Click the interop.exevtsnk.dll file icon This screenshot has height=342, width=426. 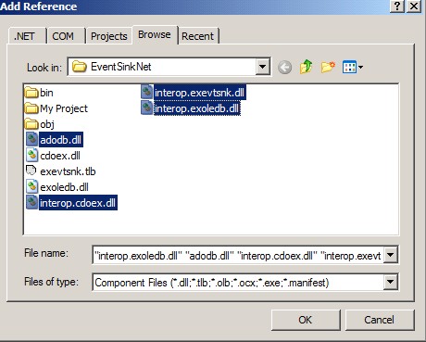coord(147,92)
